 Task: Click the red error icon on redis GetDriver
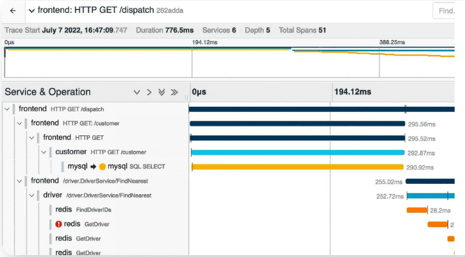[x=58, y=224]
